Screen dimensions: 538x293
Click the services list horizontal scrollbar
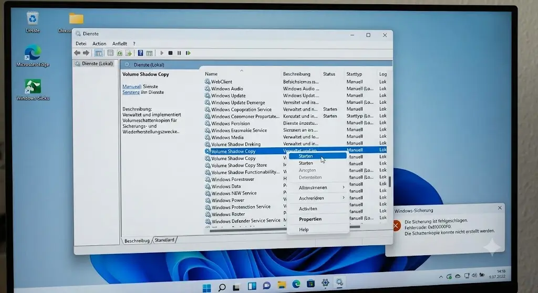tap(285, 228)
